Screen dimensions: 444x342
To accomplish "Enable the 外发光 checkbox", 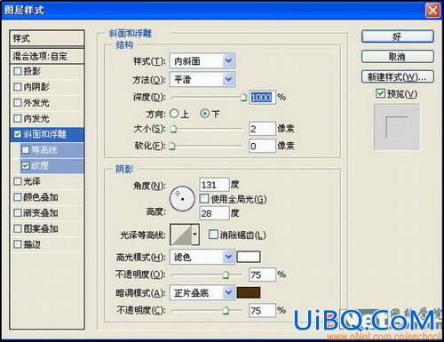I will pos(18,102).
